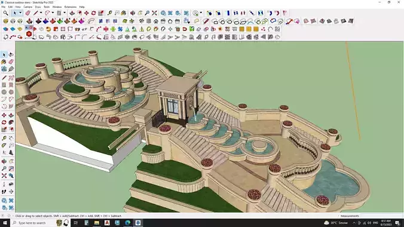Activate the Position Camera tool
404x227 pixels.
pyautogui.click(x=4, y=184)
